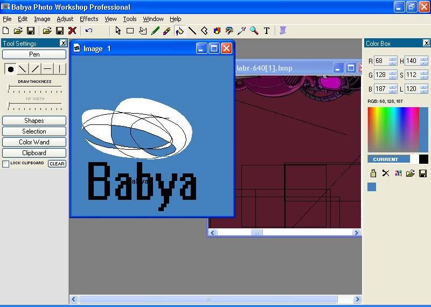Viewport: 431px width, 307px height.
Task: Select the horizontal line pen tip
Action: [47, 69]
